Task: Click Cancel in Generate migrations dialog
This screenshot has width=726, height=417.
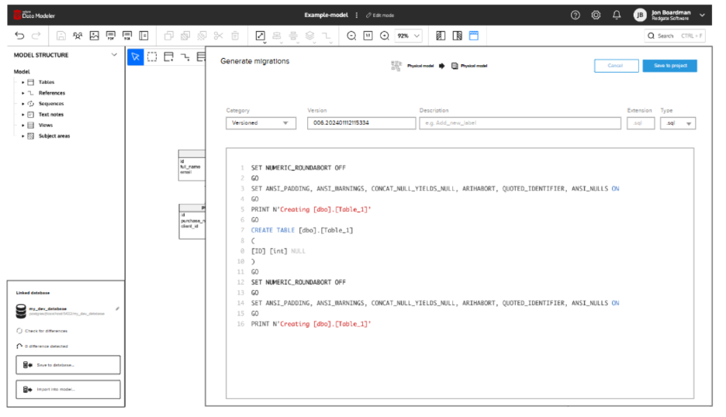Action: coord(615,66)
